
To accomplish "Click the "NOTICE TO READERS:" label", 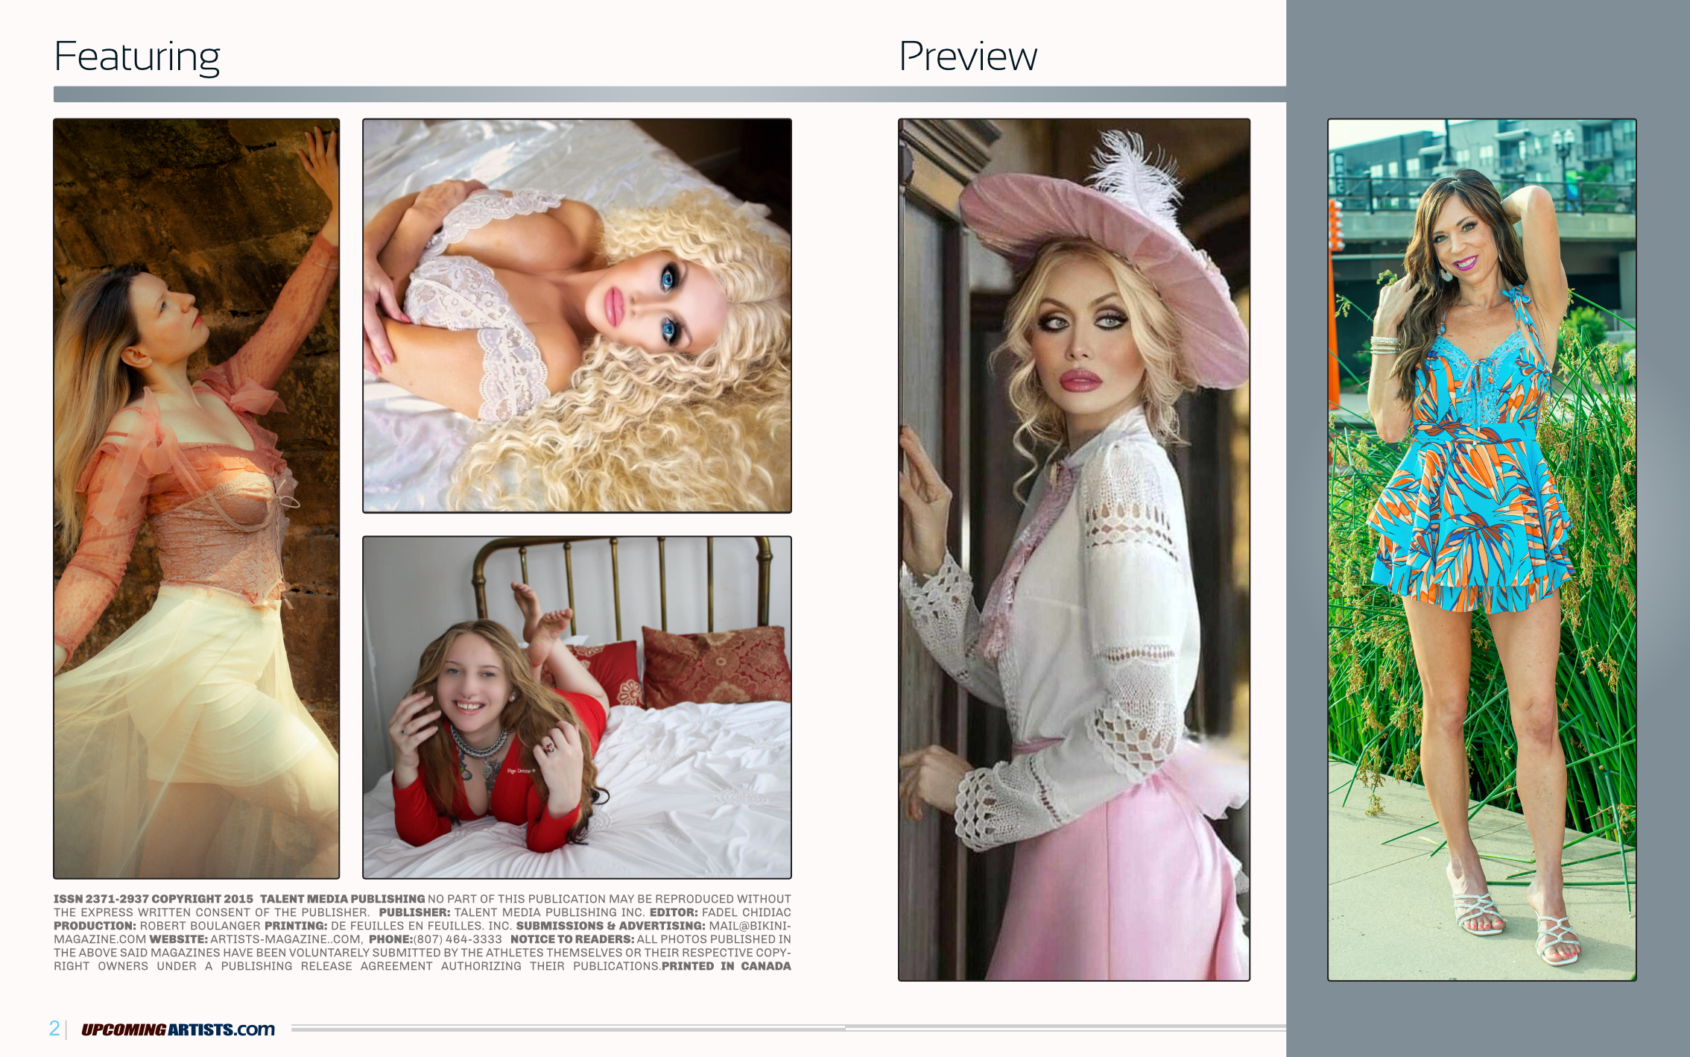I will tap(572, 939).
